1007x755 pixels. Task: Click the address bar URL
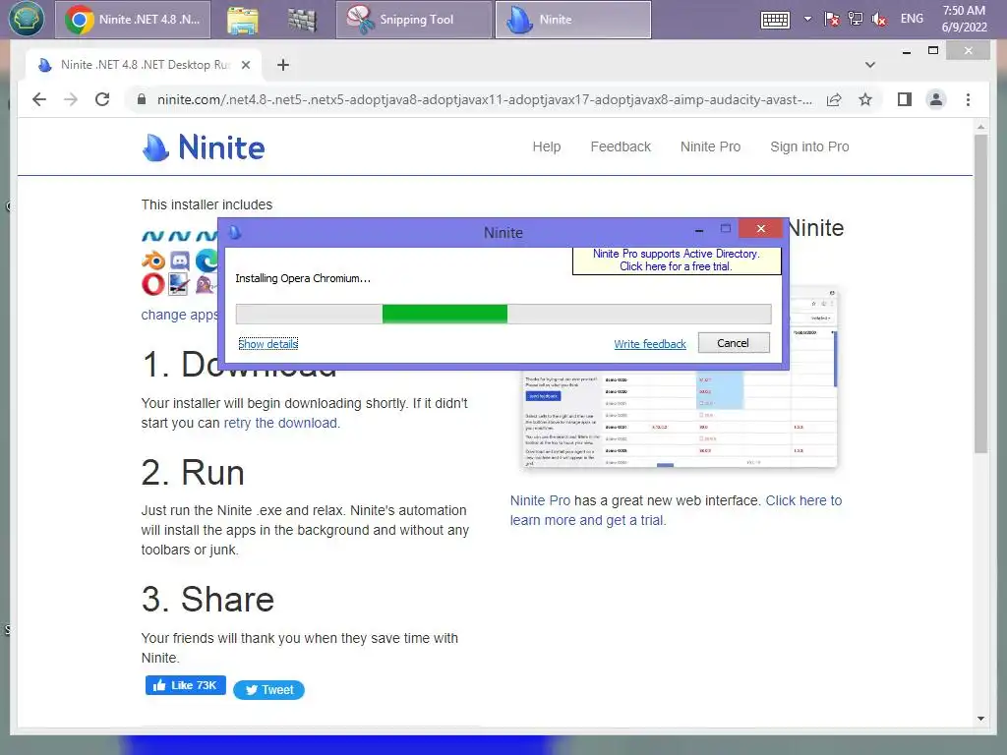(x=484, y=99)
